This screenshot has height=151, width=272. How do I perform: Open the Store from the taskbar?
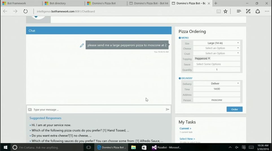coord(144,147)
